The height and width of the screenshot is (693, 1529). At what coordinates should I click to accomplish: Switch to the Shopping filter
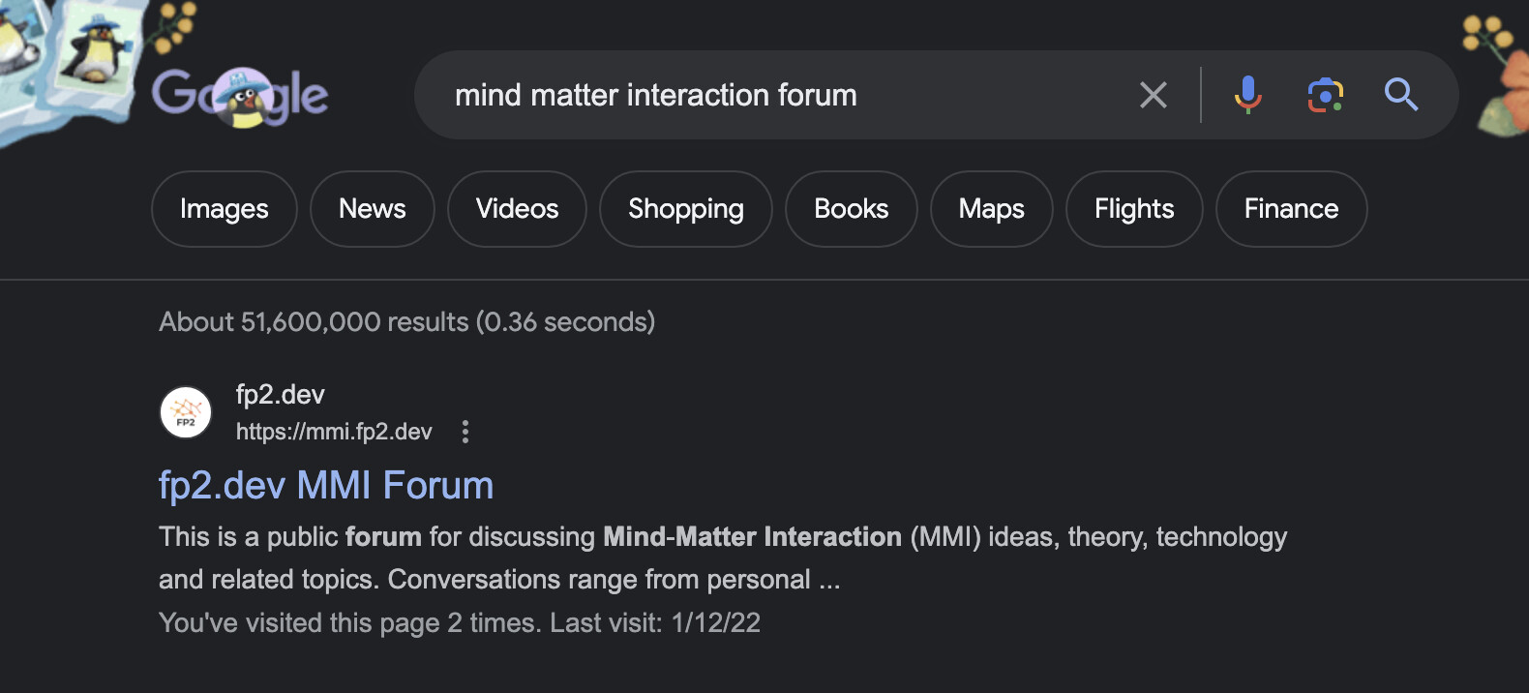(686, 209)
